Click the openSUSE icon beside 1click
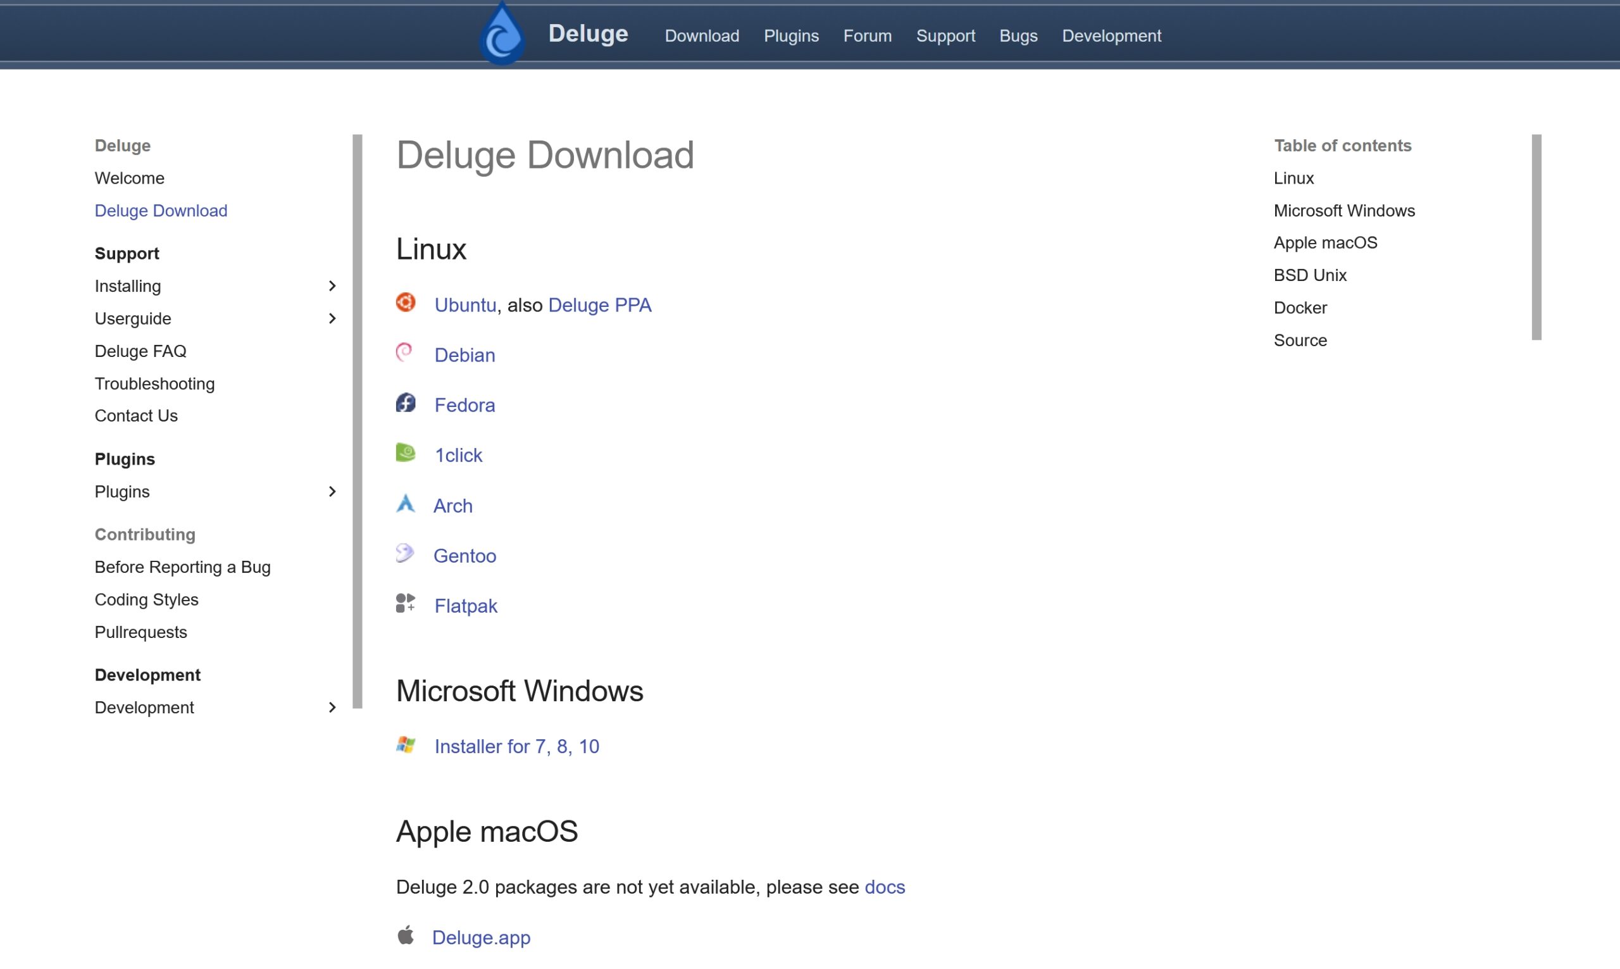Screen dimensions: 1620x969 pos(406,453)
